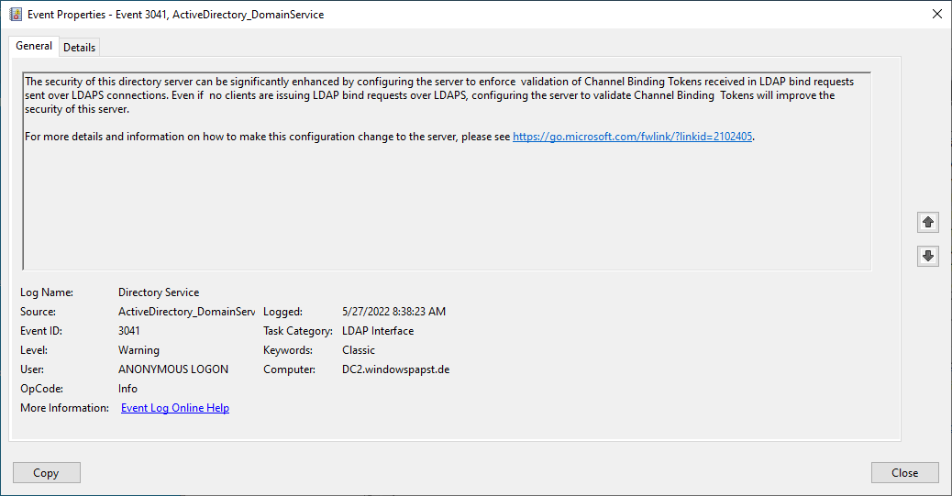952x496 pixels.
Task: Select the User value ANONYMOUS LOGON
Action: 172,369
